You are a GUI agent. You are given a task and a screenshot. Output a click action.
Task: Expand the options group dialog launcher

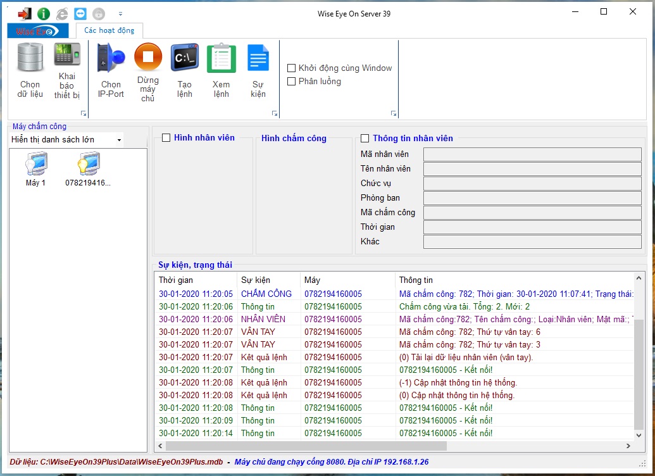point(394,114)
